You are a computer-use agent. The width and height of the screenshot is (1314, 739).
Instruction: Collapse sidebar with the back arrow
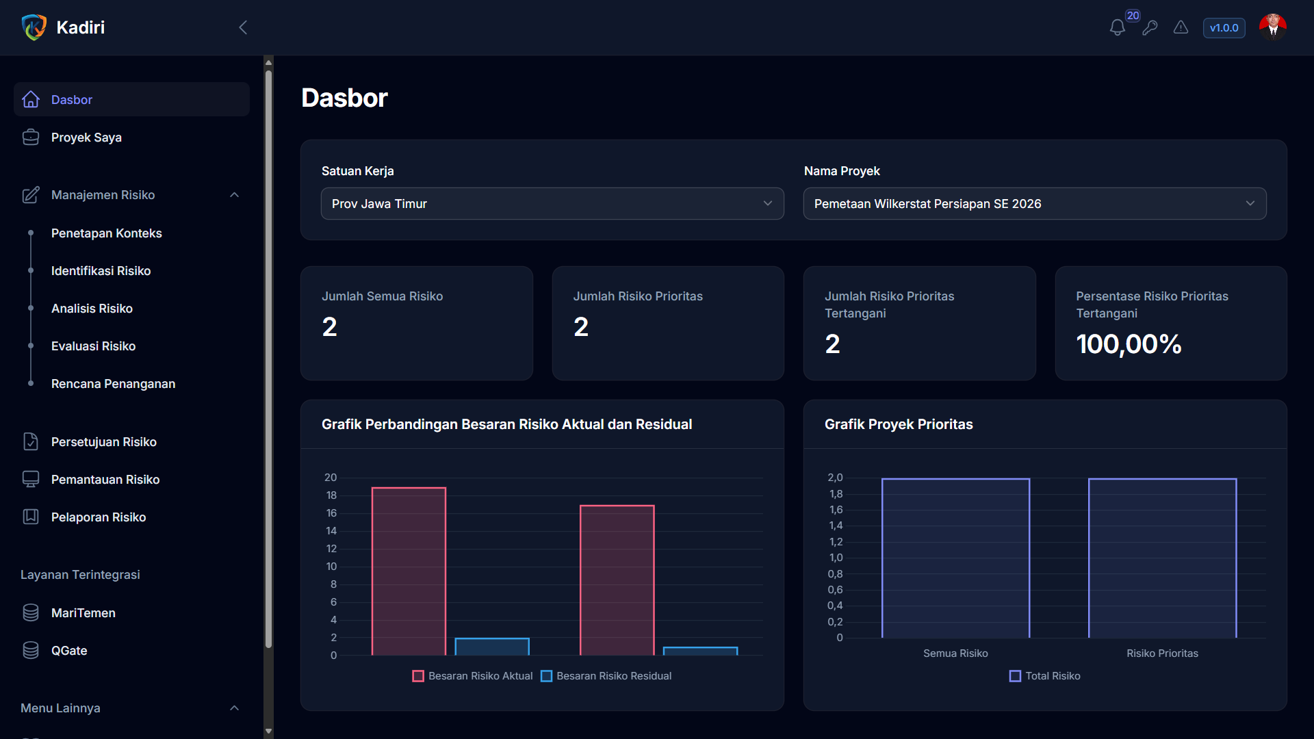click(x=243, y=27)
